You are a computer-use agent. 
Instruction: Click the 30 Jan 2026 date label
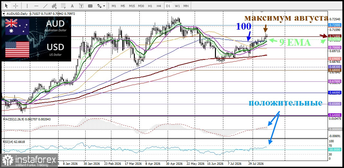point(91,163)
